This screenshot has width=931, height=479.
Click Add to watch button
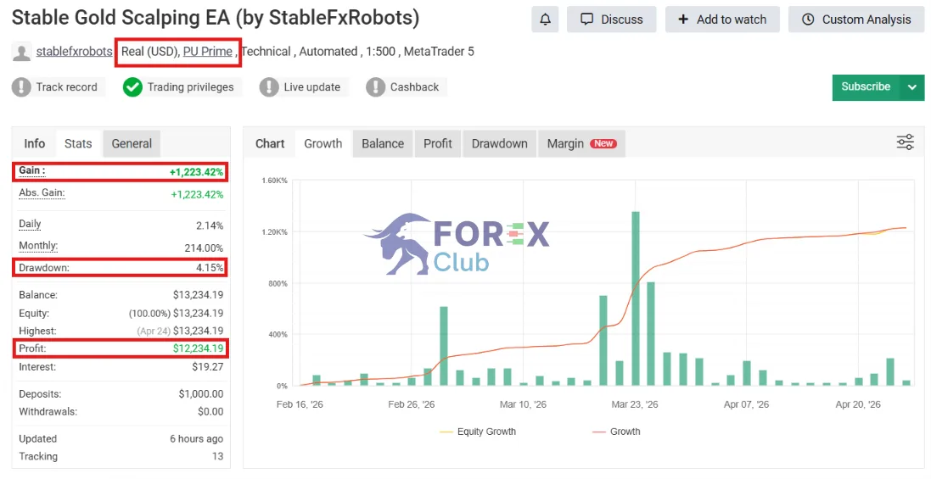click(x=722, y=19)
